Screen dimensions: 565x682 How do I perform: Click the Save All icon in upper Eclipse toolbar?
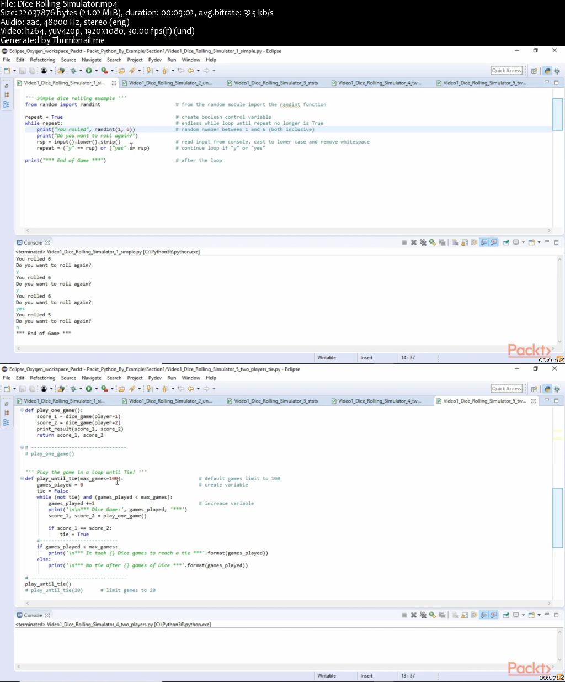[x=32, y=71]
